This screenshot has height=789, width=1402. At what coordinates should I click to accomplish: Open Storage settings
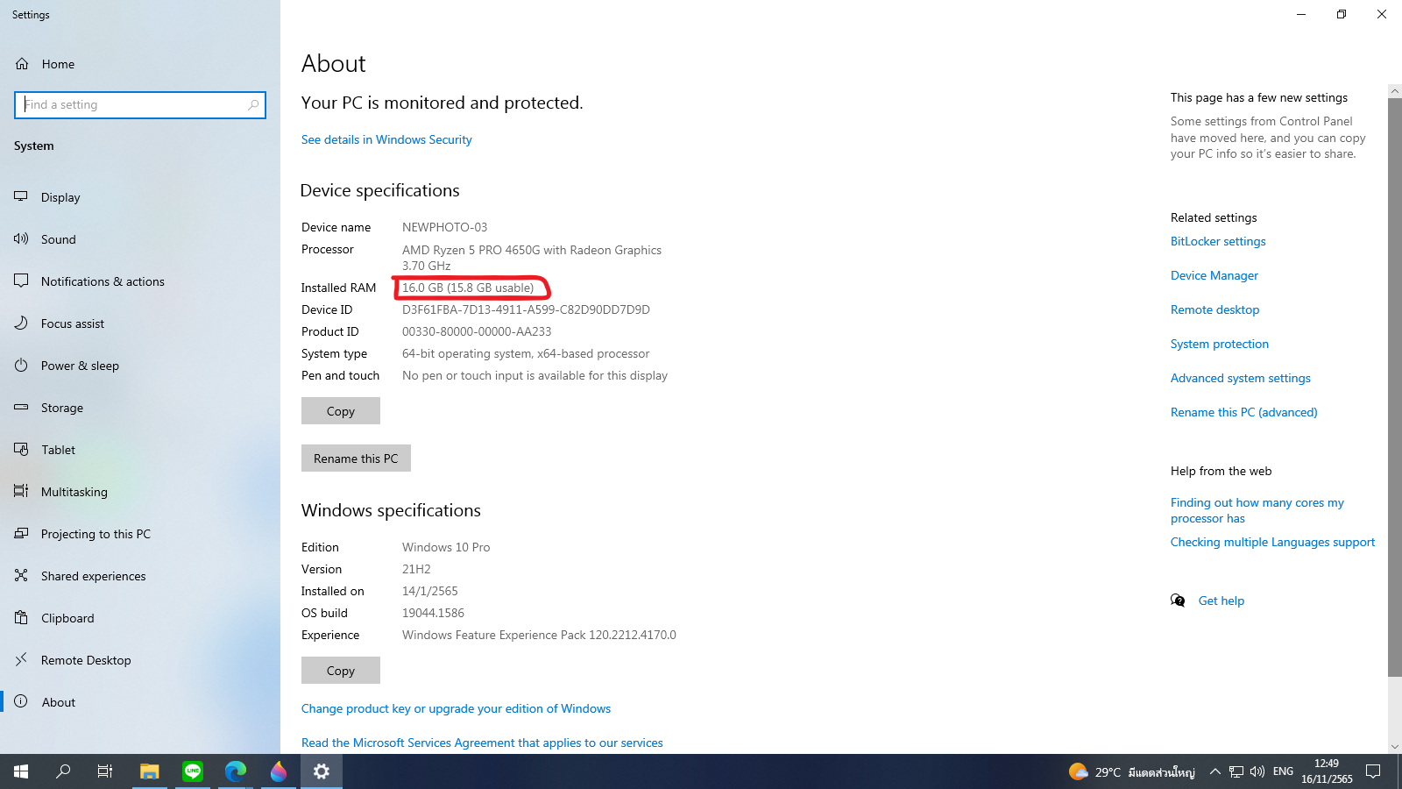(61, 408)
